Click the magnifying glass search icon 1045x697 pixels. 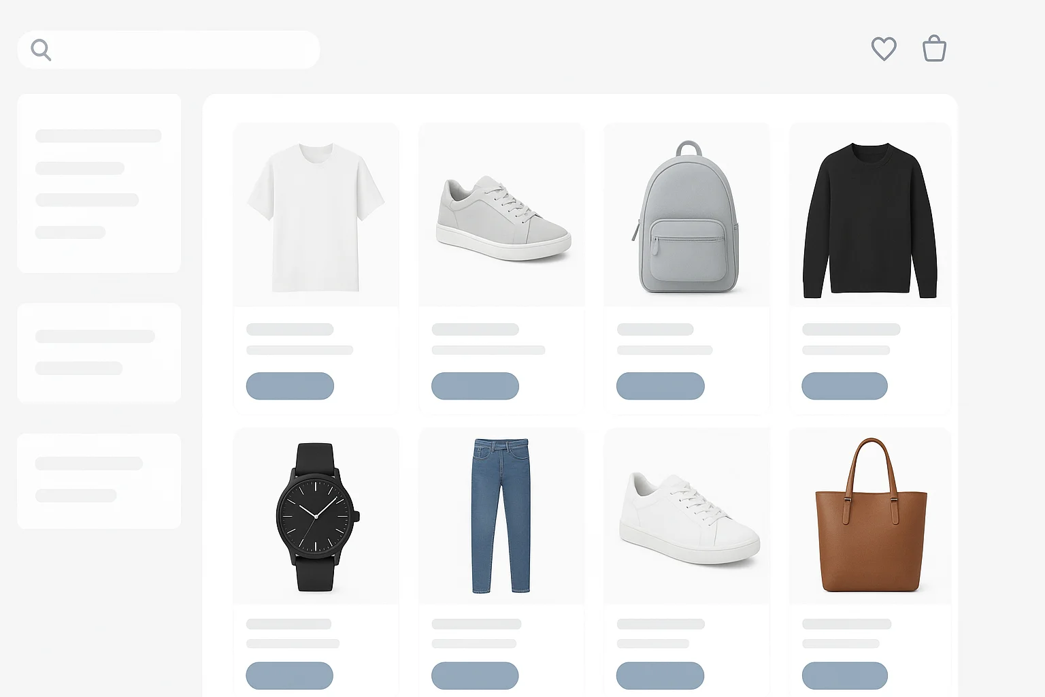[41, 50]
